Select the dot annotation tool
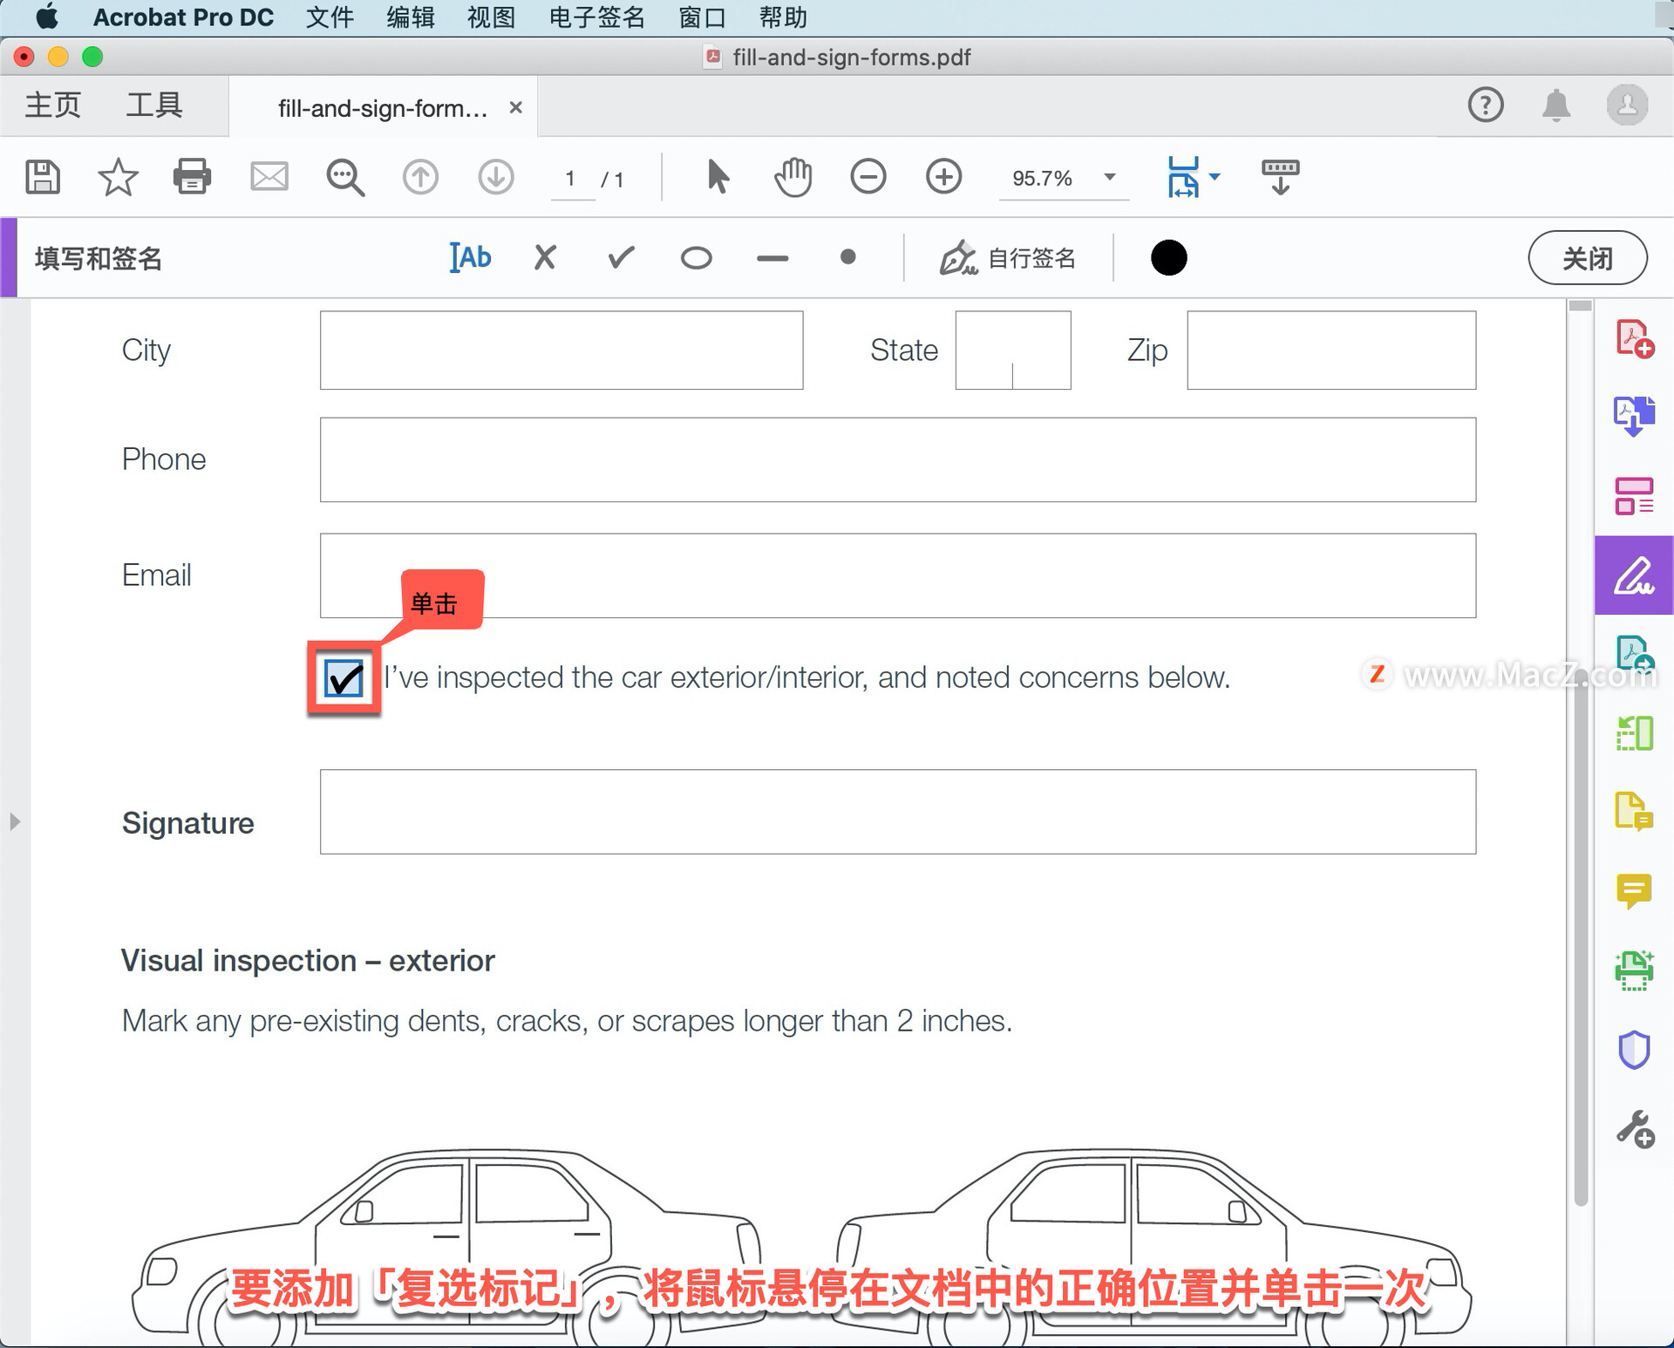This screenshot has height=1348, width=1674. click(x=847, y=257)
